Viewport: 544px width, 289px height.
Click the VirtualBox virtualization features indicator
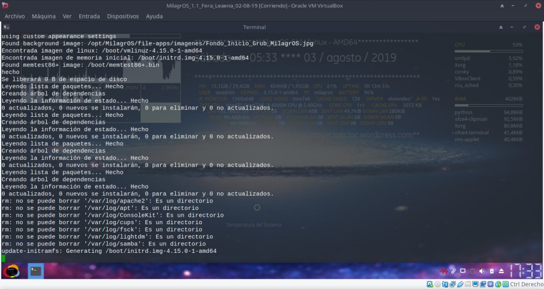(x=490, y=284)
